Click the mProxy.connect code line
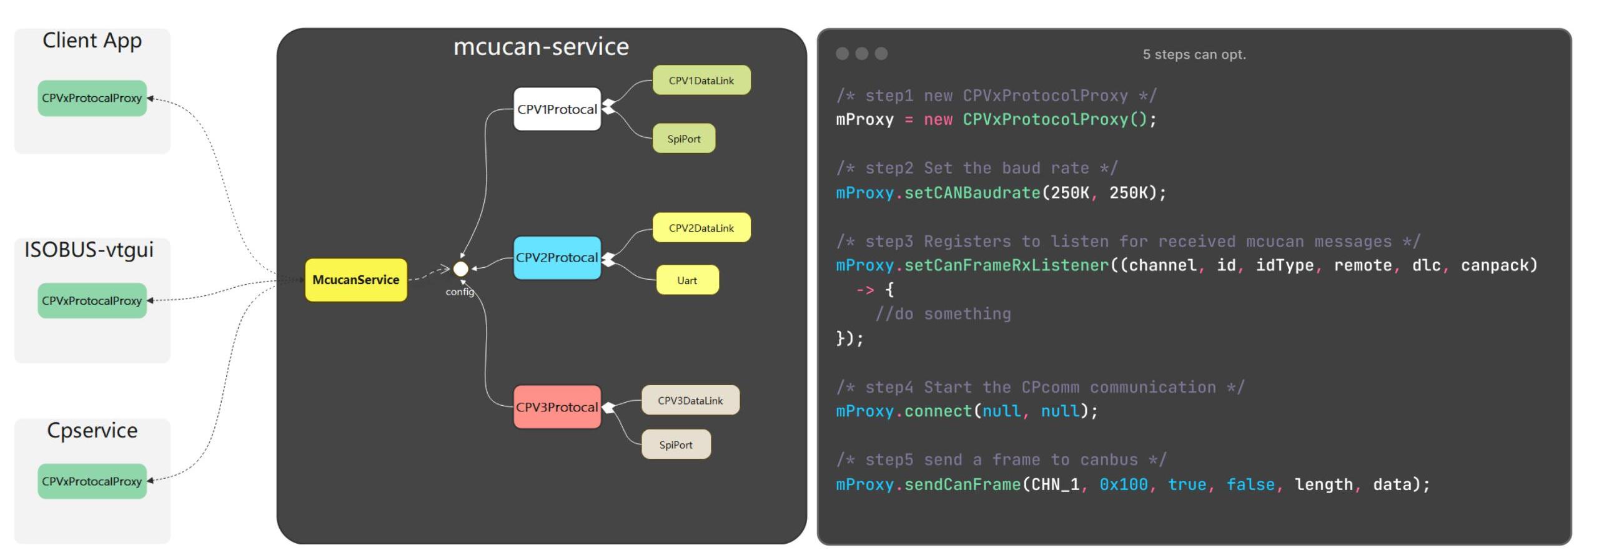The image size is (1599, 555). click(x=967, y=411)
